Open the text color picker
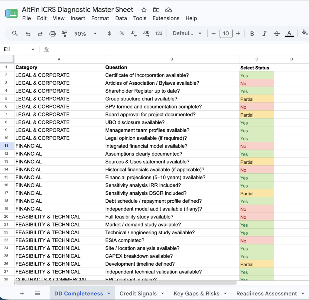The width and height of the screenshot is (309, 300). pos(289,34)
